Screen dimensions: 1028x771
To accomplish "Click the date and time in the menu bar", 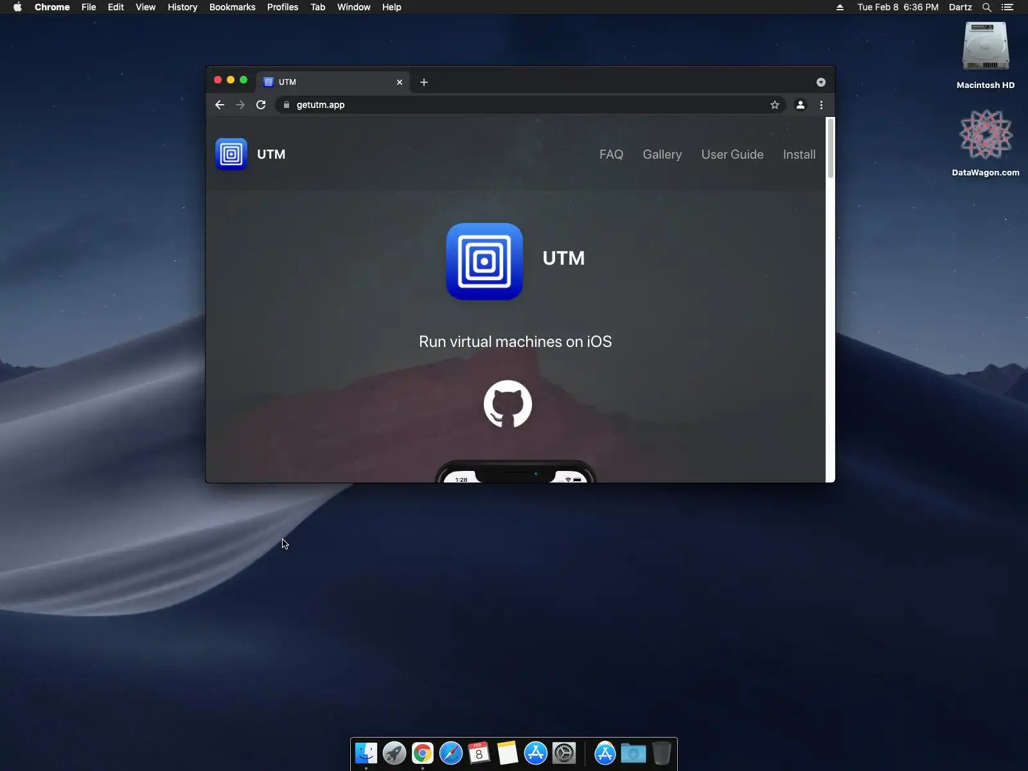I will click(898, 7).
